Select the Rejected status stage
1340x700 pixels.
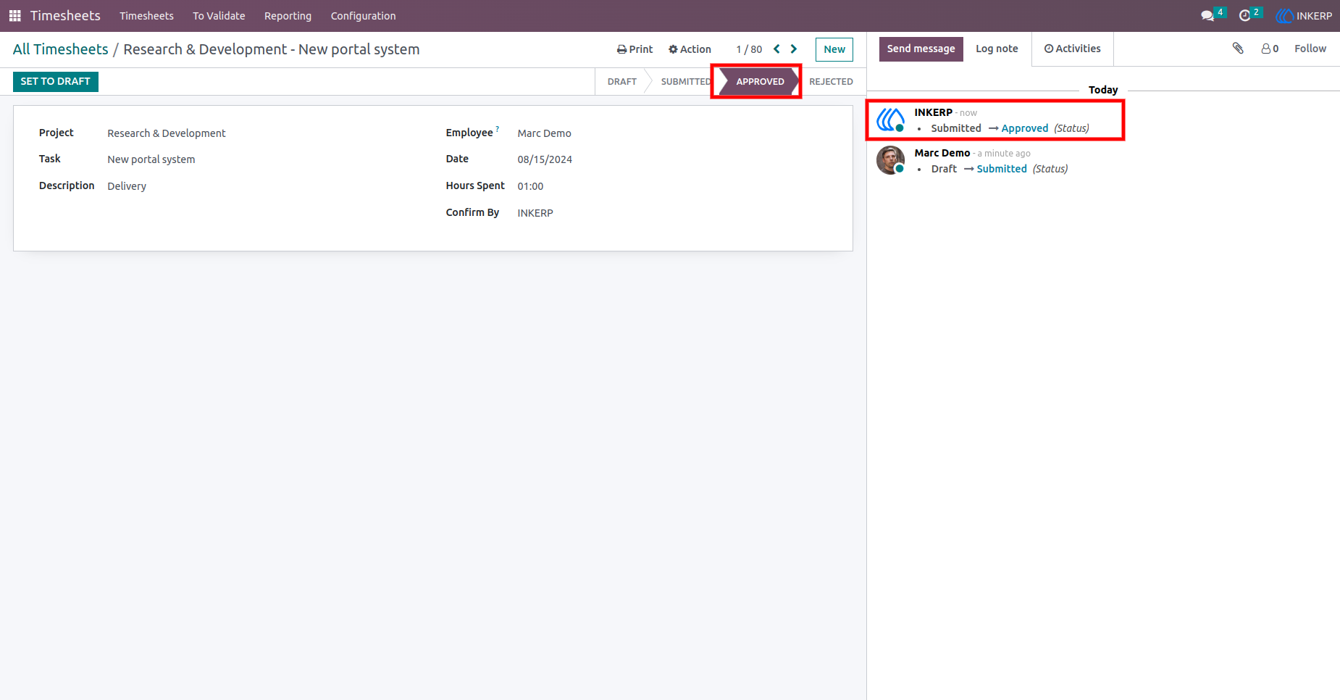[x=831, y=82]
